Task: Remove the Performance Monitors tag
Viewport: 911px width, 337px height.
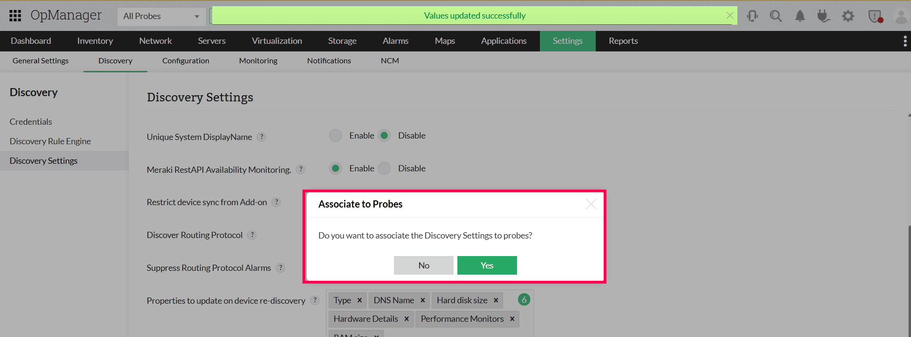Action: [x=512, y=319]
